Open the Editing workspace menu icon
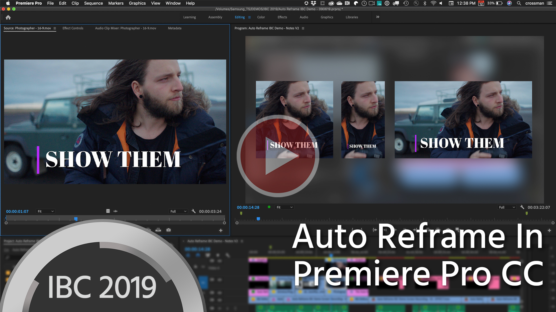The image size is (556, 312). pos(249,17)
